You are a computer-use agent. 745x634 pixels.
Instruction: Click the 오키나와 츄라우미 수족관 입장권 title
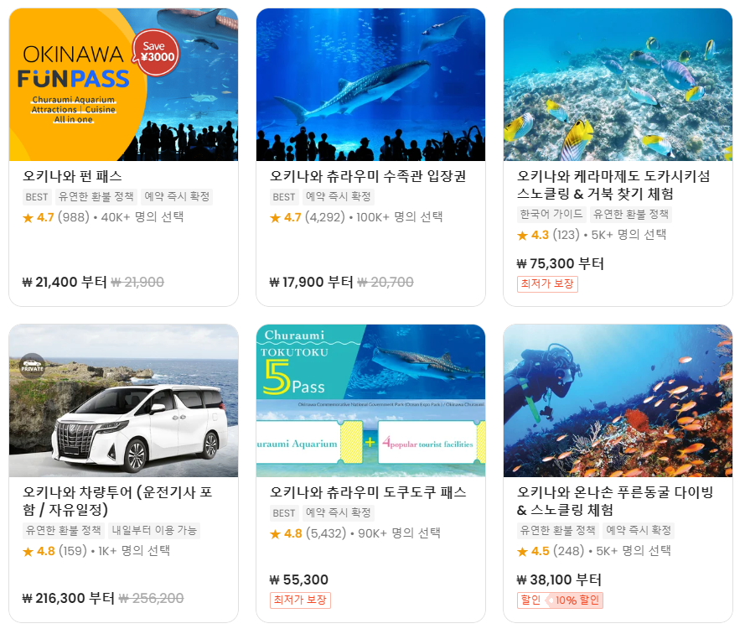pos(368,176)
